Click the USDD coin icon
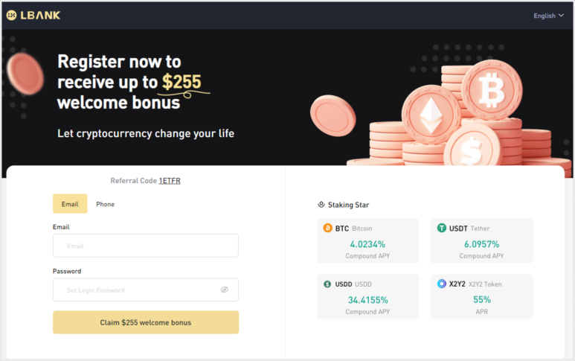This screenshot has height=361, width=575. point(327,284)
